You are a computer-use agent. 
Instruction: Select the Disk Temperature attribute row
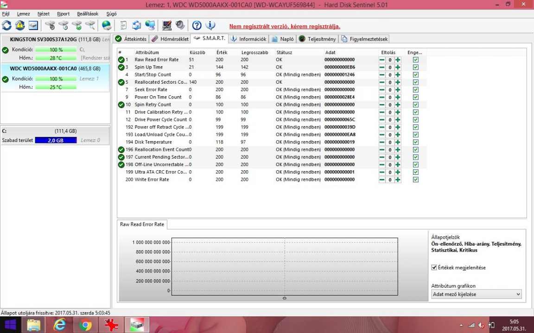point(272,142)
